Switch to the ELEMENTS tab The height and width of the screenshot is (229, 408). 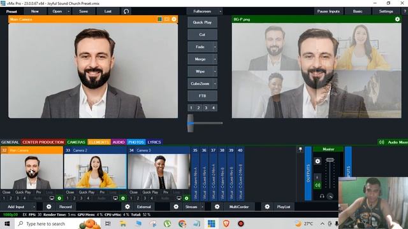click(x=99, y=142)
